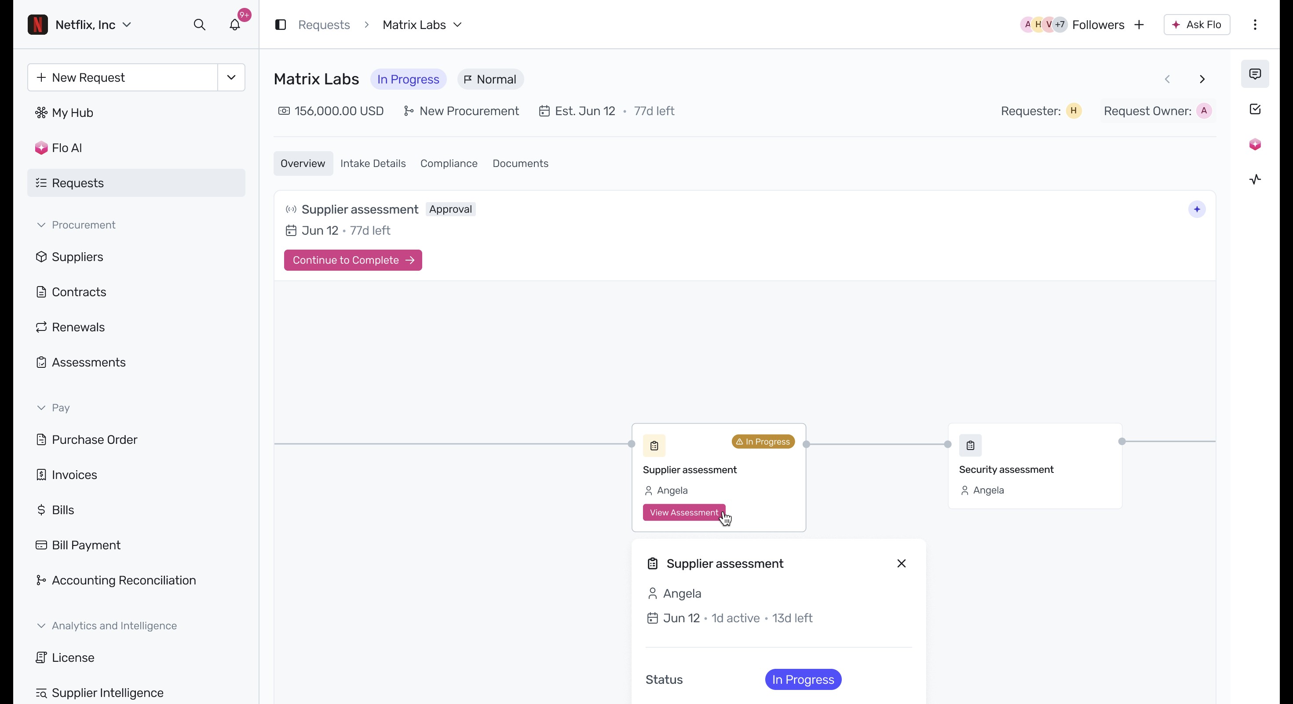Click In Progress status pill in popup
Screen dimensions: 1293x704
[x=803, y=679]
